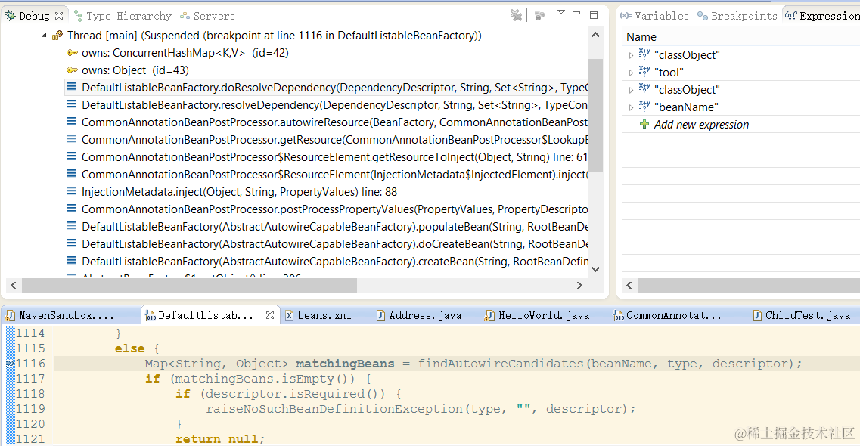Click the breakpoint marker on line 1116
The height and width of the screenshot is (446, 860).
[x=10, y=364]
